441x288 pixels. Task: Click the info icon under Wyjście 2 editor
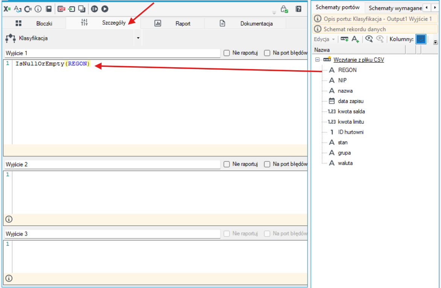coord(9,219)
